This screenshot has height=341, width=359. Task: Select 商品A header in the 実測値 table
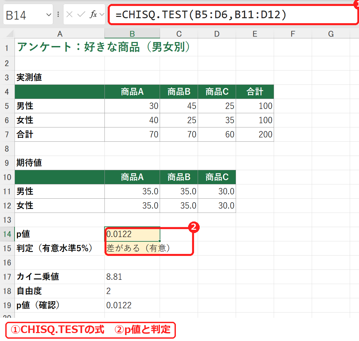tap(132, 92)
